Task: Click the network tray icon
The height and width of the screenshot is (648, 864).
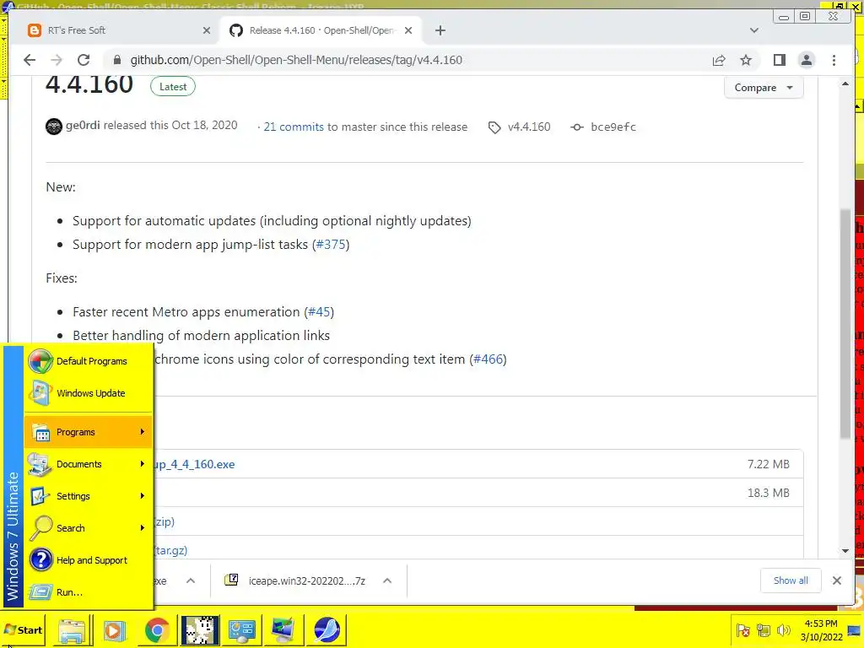Action: pos(763,630)
